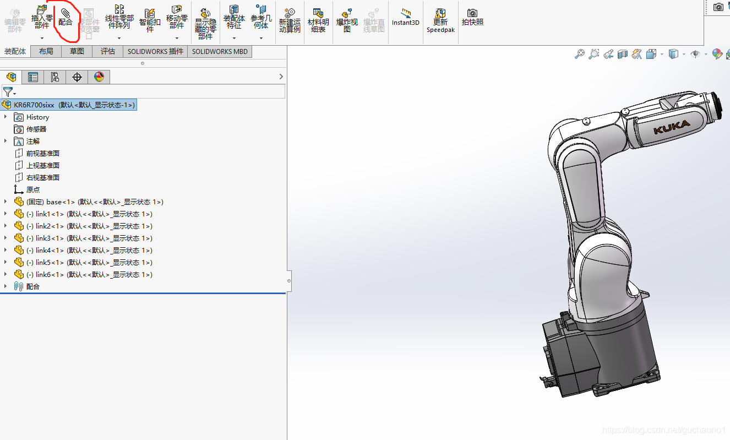Open dropdown arrow under 参考几何体
The height and width of the screenshot is (440, 730).
pos(261,39)
